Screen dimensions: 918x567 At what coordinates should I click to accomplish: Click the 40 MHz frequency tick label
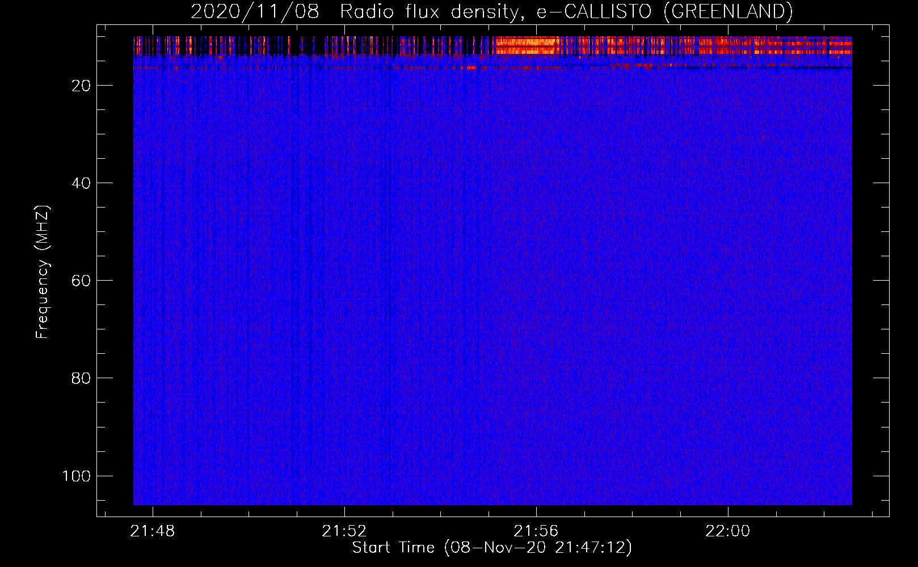[81, 183]
